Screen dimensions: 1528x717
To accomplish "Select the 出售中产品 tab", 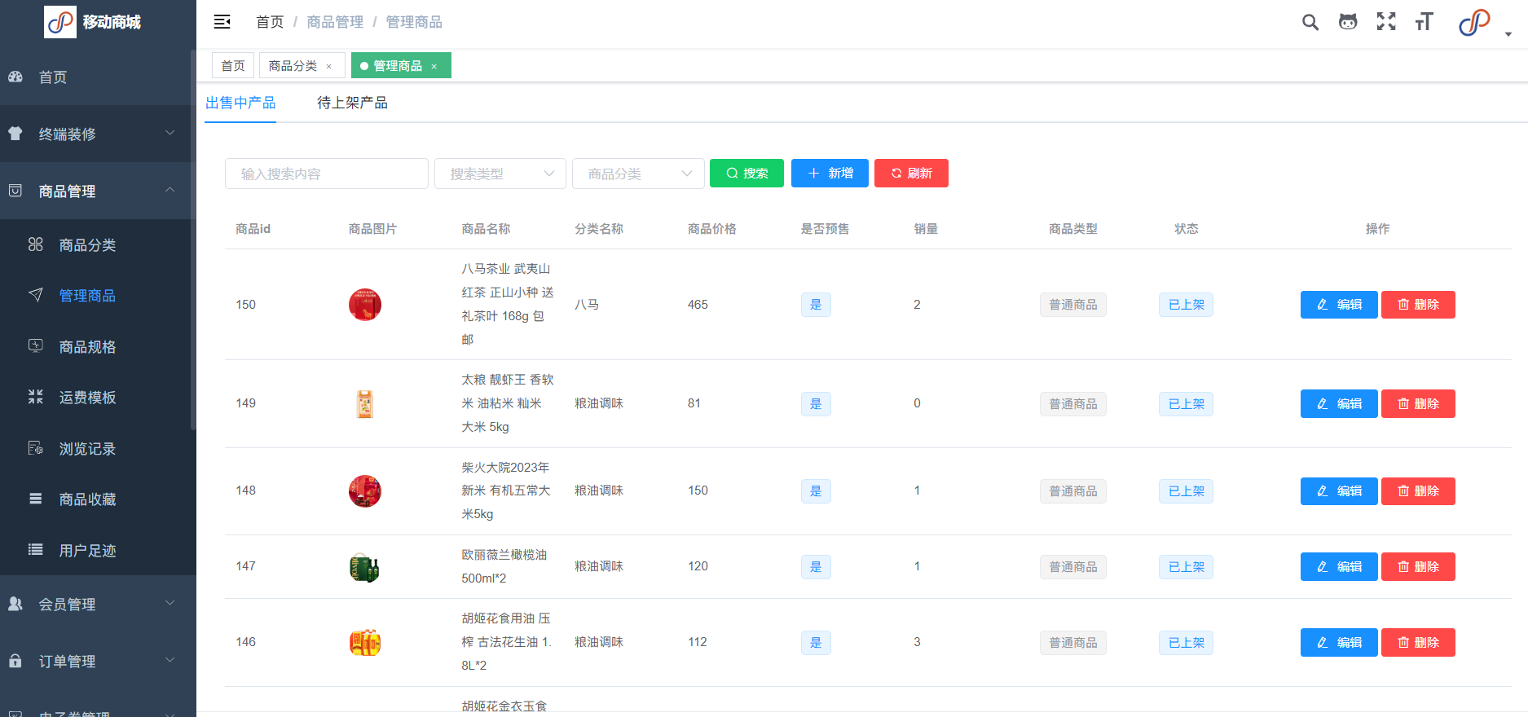I will [x=240, y=103].
